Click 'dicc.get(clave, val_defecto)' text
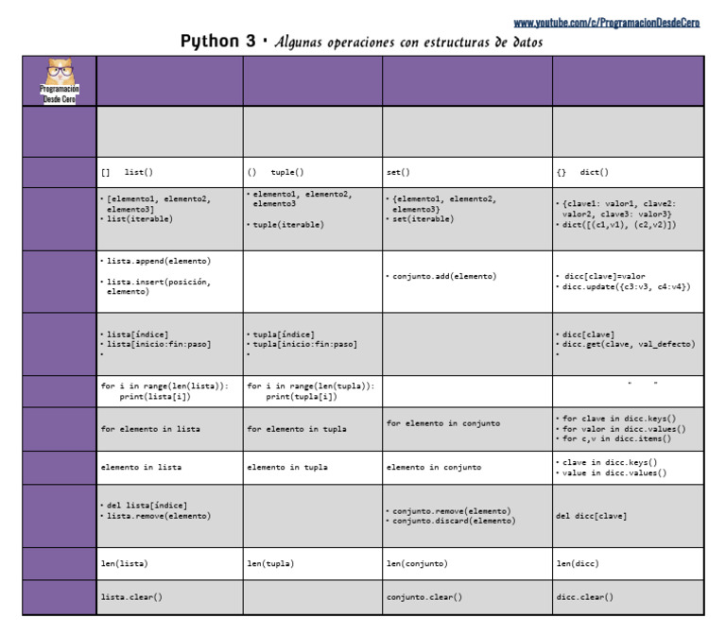 pyautogui.click(x=629, y=344)
